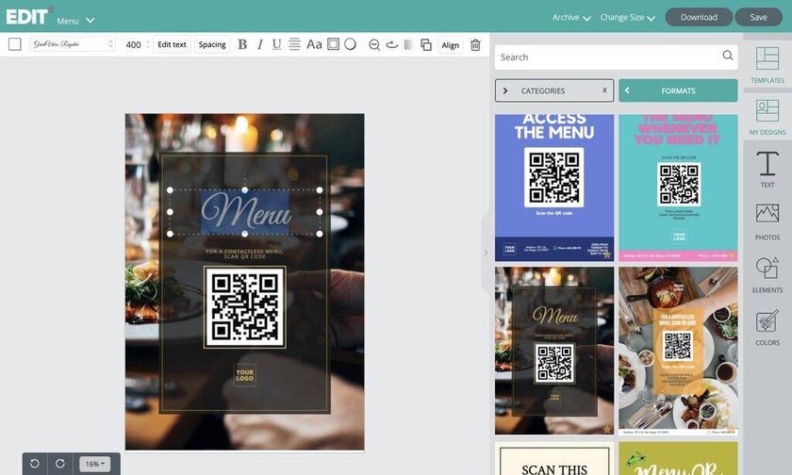This screenshot has height=475, width=792.
Task: Adjust the 400 font size stepper
Action: point(148,44)
